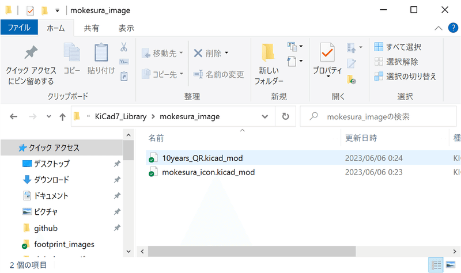
Task: Collapse the ribbon with the chevron
Action: (439, 28)
